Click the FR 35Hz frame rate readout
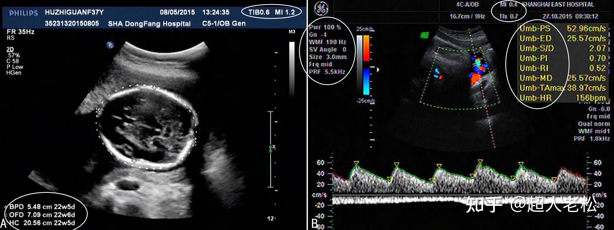The height and width of the screenshot is (230, 614). click(21, 32)
